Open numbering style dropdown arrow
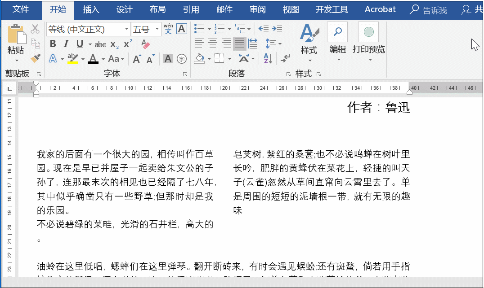This screenshot has width=484, height=288. (229, 29)
